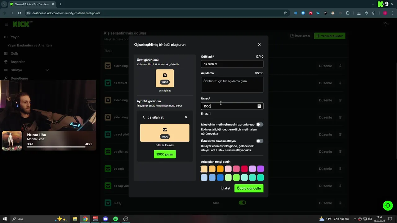
Task: Click the phone icon in the summary preview tile
Action: [165, 75]
